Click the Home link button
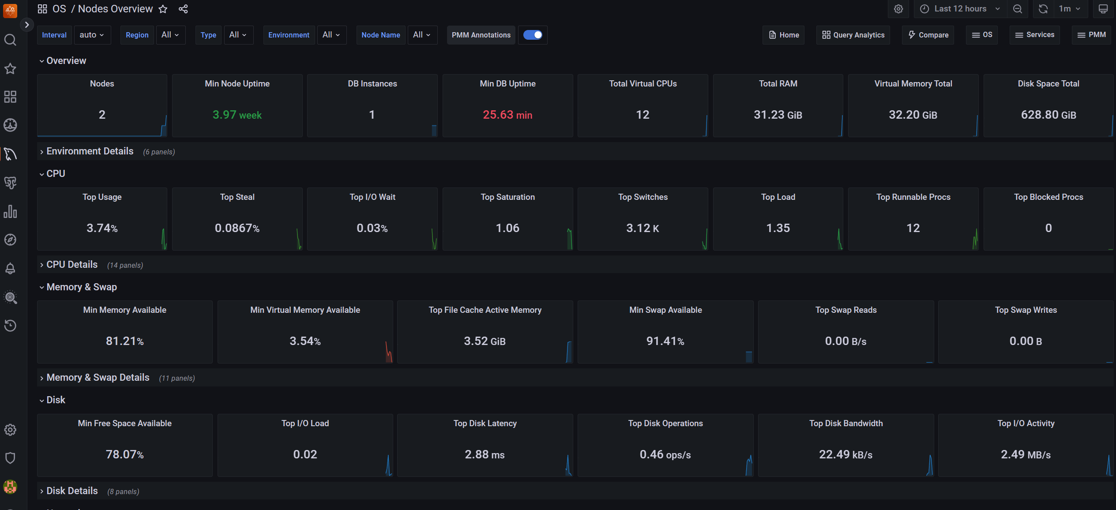This screenshot has width=1116, height=510. coord(784,35)
